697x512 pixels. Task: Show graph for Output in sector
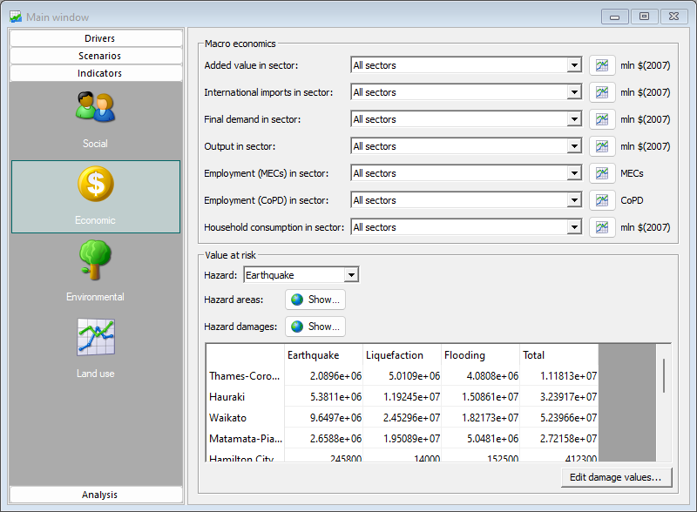point(602,146)
